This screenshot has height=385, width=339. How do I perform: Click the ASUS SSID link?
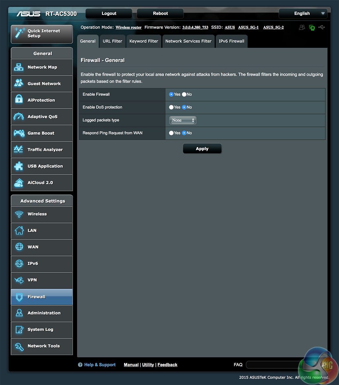click(x=230, y=27)
